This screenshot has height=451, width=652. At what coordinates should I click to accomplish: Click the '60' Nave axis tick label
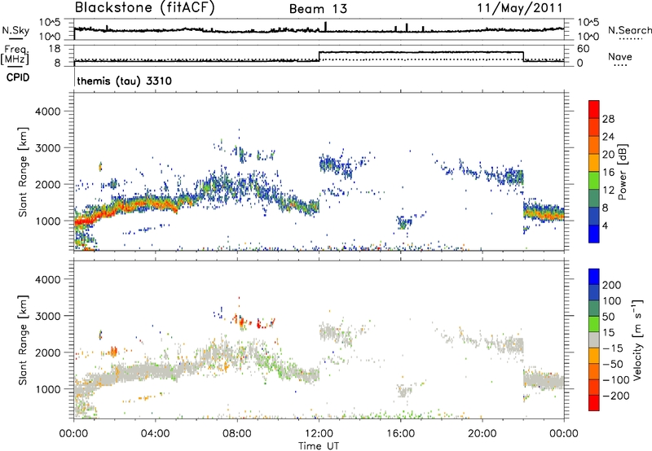[x=583, y=49]
